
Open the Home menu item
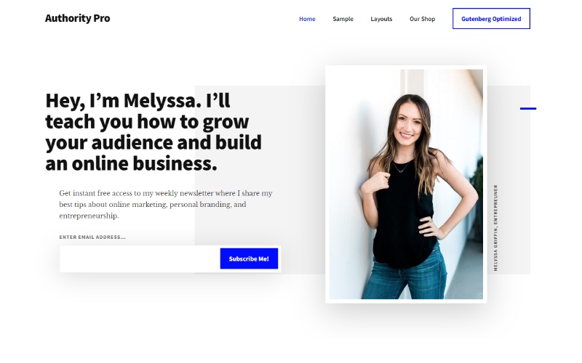tap(307, 19)
